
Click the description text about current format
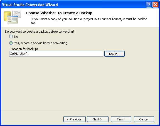point(89,21)
